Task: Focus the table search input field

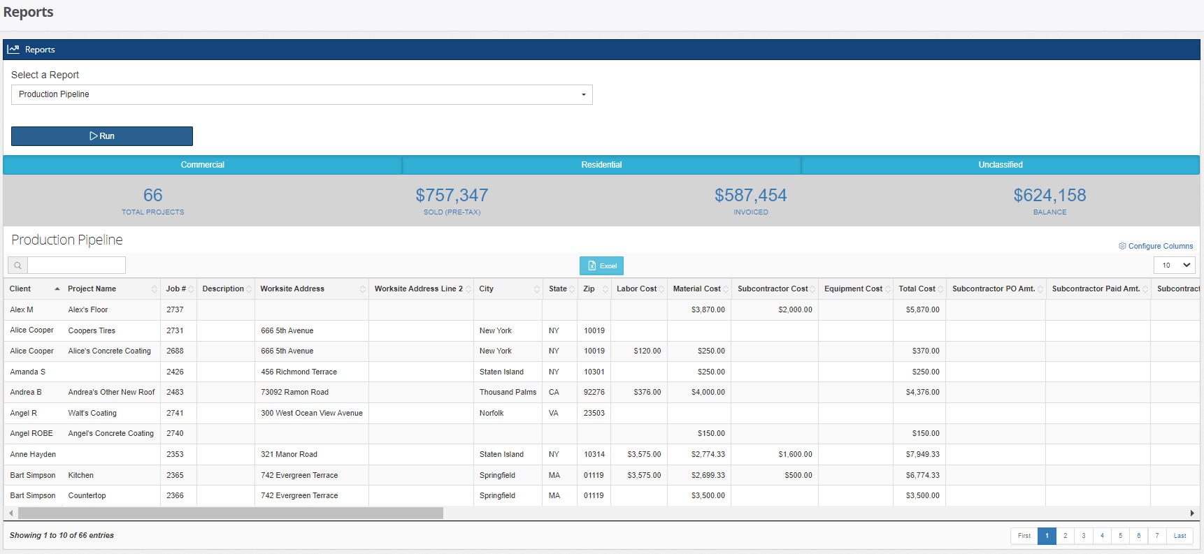Action: [x=76, y=265]
